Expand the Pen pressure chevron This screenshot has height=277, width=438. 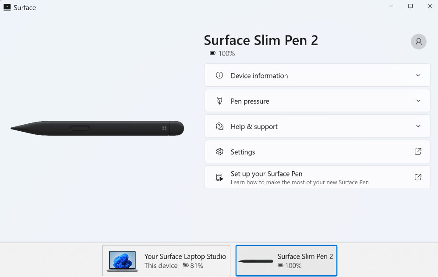coord(418,101)
